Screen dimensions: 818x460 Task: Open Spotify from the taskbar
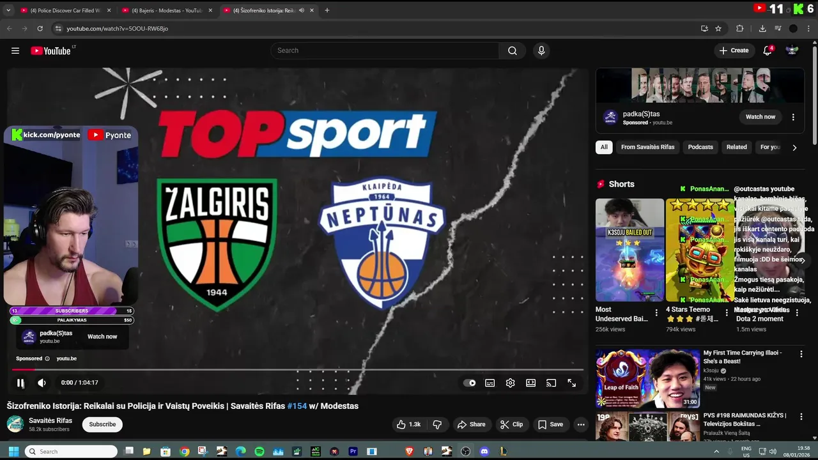pyautogui.click(x=259, y=452)
